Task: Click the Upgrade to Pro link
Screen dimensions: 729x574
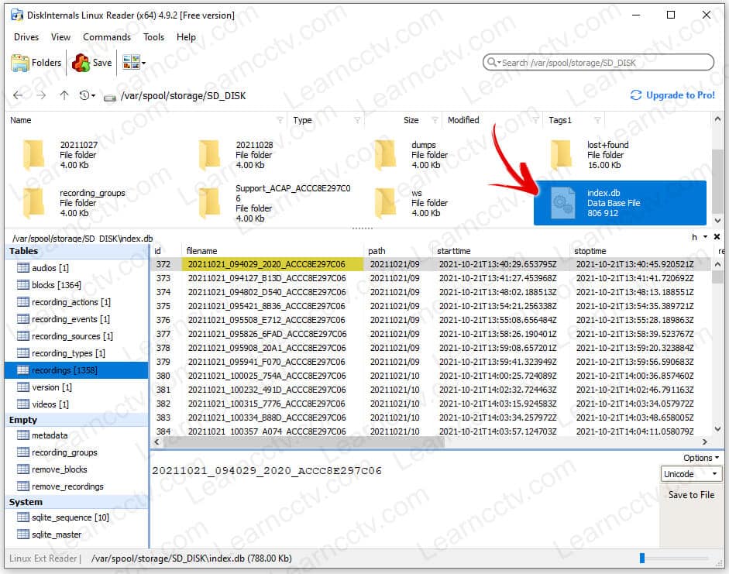Action: (x=672, y=95)
